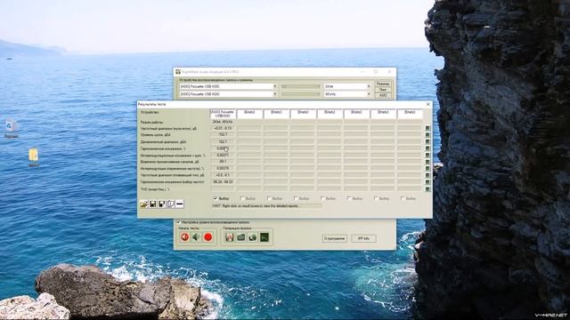The height and width of the screenshot is (320, 570).
Task: Create report using document icon in results toolbar
Action: [170, 204]
